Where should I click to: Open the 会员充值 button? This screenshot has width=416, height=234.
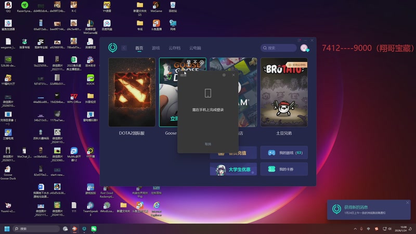[x=233, y=153]
